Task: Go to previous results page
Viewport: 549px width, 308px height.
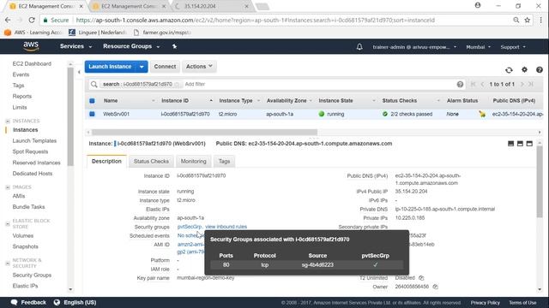Action: point(482,84)
